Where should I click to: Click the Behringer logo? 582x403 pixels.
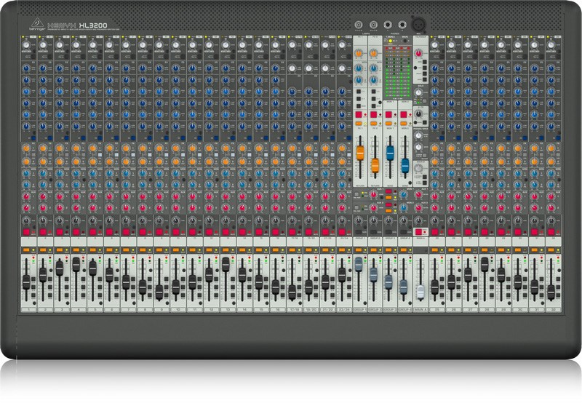pyautogui.click(x=37, y=24)
